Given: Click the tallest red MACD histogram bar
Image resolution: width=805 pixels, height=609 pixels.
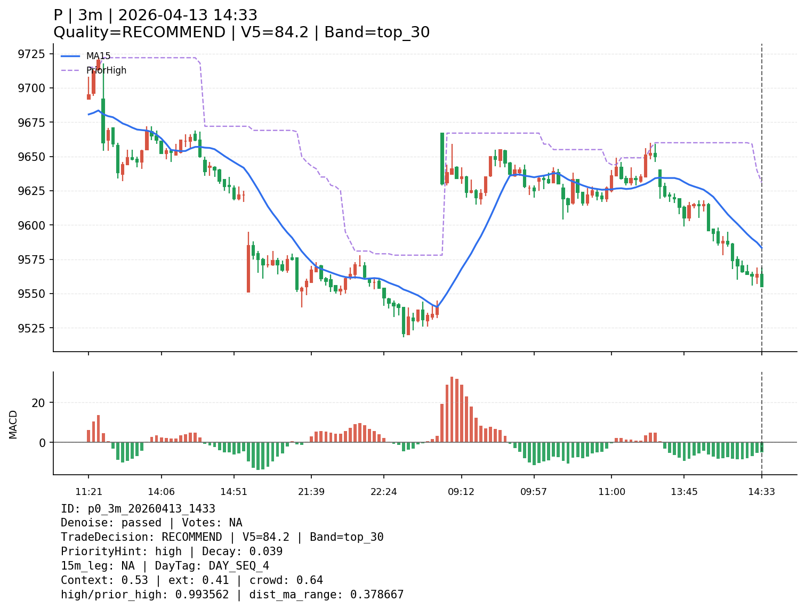Looking at the screenshot, I should (x=452, y=409).
